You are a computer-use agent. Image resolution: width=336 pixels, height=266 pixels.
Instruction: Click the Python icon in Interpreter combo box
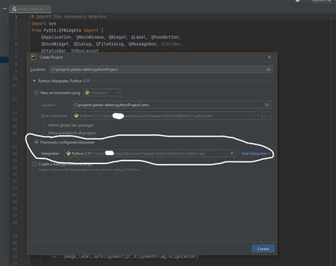(x=69, y=154)
